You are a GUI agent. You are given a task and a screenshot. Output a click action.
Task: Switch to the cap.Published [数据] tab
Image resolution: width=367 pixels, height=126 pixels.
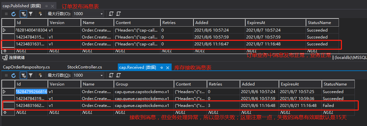click(x=22, y=6)
